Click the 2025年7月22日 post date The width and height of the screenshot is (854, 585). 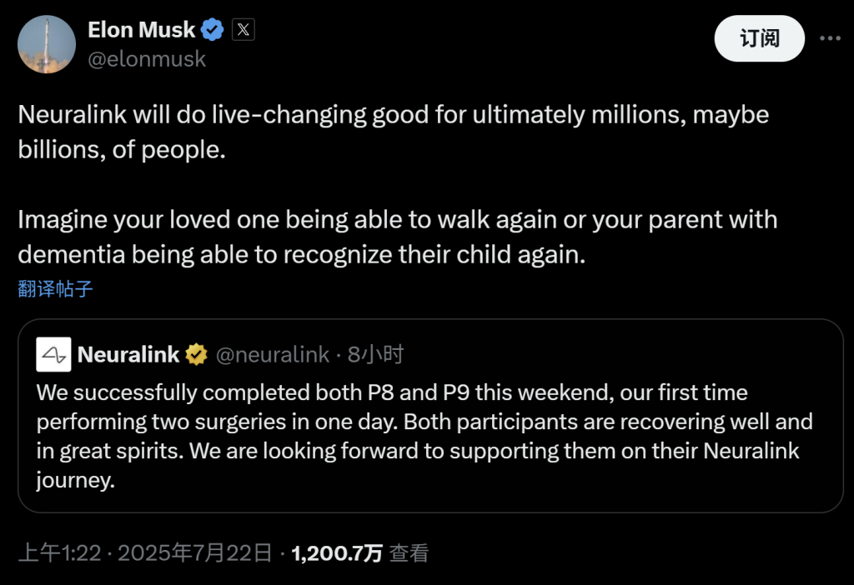click(194, 552)
